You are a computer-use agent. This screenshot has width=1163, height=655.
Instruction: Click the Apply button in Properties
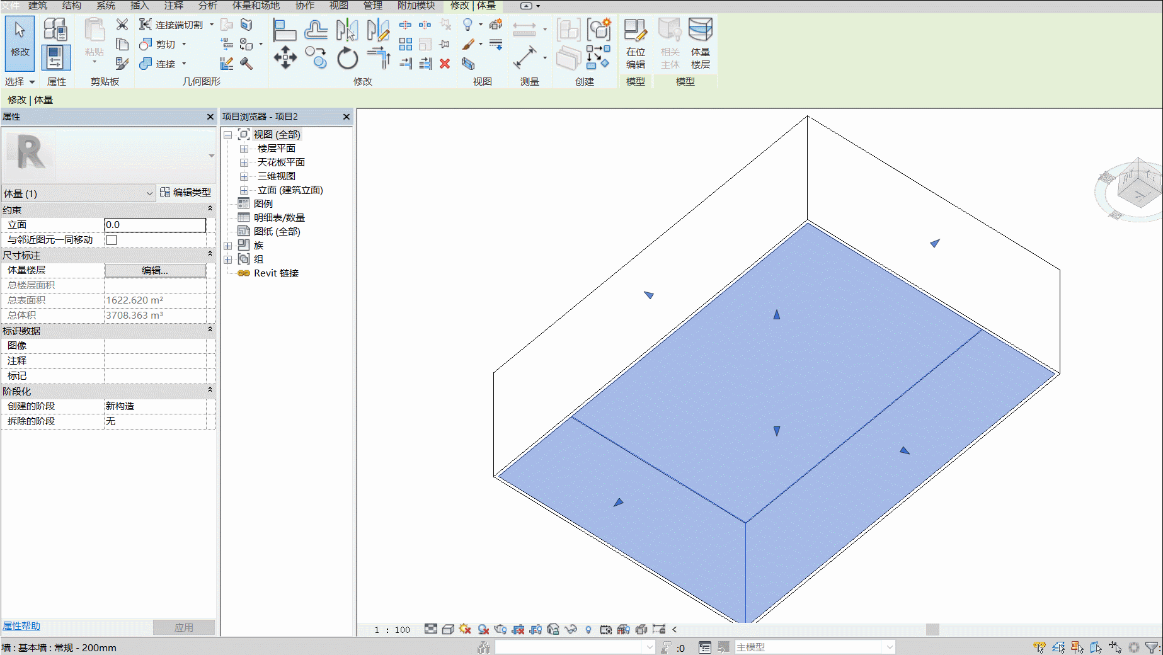pyautogui.click(x=184, y=627)
